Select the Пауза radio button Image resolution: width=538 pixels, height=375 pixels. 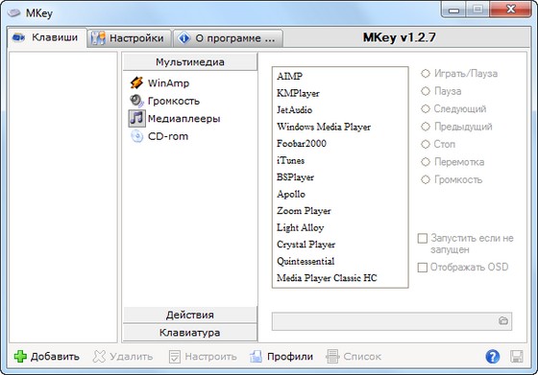[426, 91]
